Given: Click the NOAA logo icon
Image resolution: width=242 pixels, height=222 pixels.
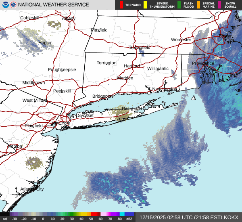Looking at the screenshot, I should pos(5,5).
